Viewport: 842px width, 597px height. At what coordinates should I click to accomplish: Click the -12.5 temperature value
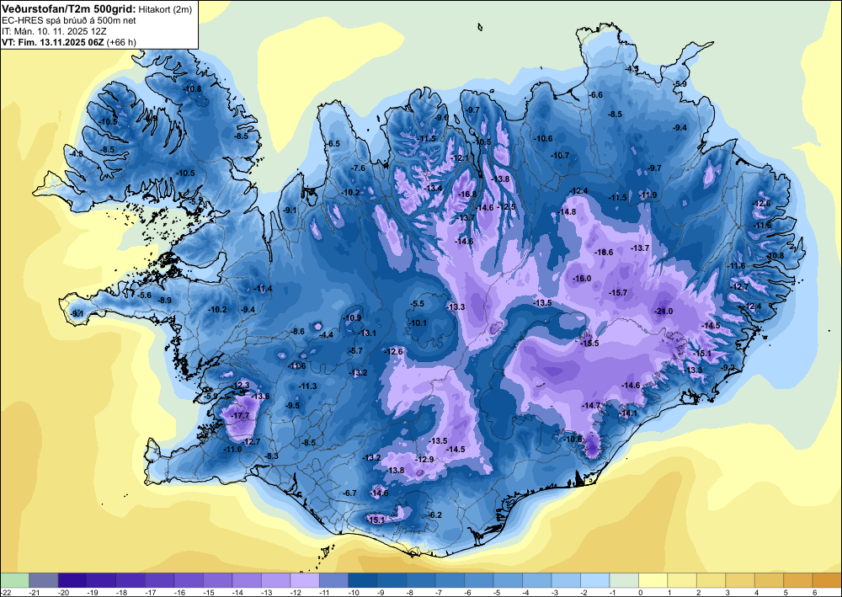tap(506, 206)
